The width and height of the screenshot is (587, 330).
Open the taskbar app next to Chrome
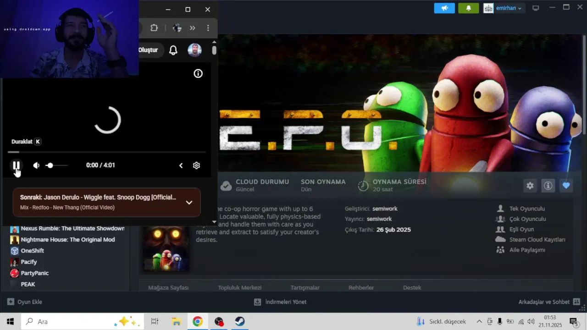pos(219,321)
